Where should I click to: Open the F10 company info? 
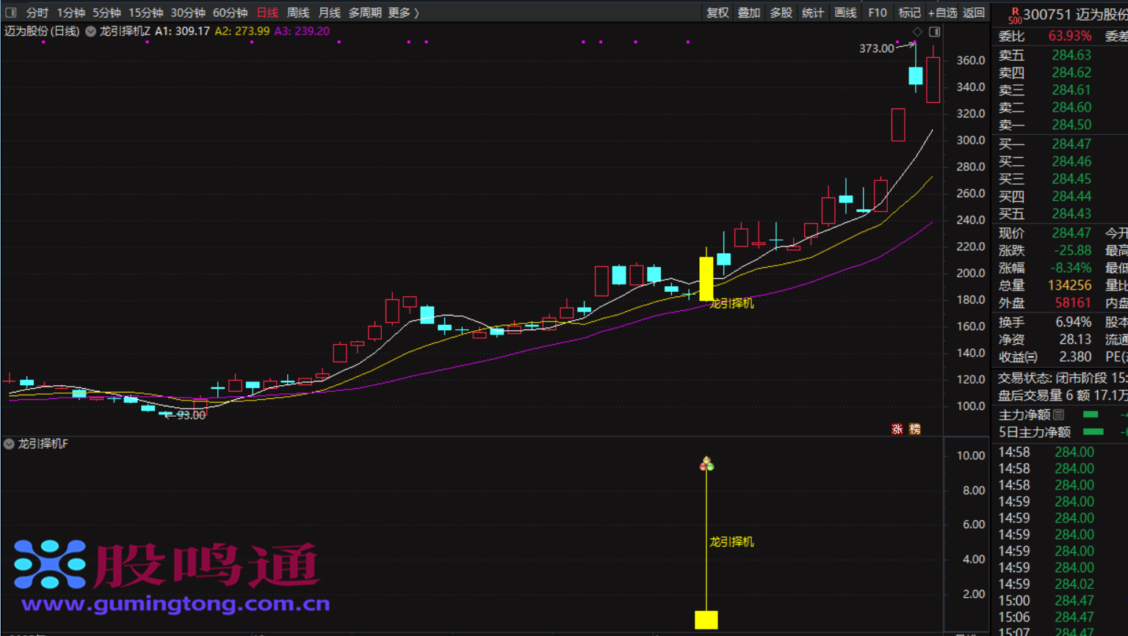pyautogui.click(x=878, y=12)
